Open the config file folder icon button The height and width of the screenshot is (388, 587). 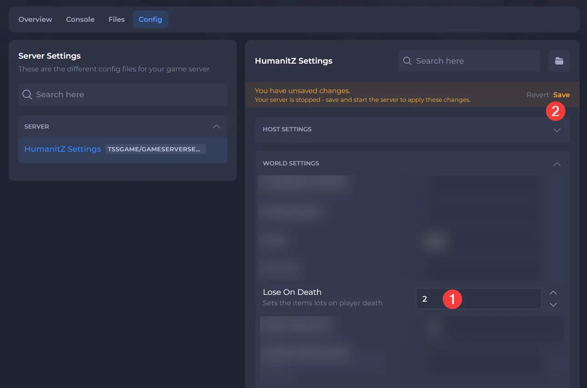[559, 61]
